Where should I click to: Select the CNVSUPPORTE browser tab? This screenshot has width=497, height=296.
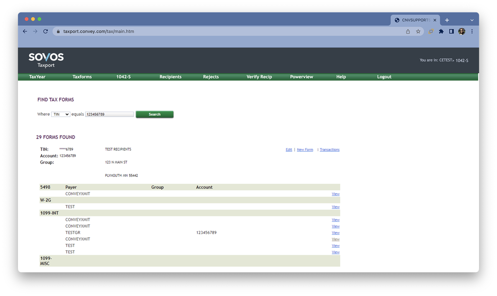[415, 20]
